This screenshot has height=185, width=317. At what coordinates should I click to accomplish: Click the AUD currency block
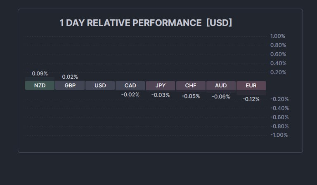[221, 86]
